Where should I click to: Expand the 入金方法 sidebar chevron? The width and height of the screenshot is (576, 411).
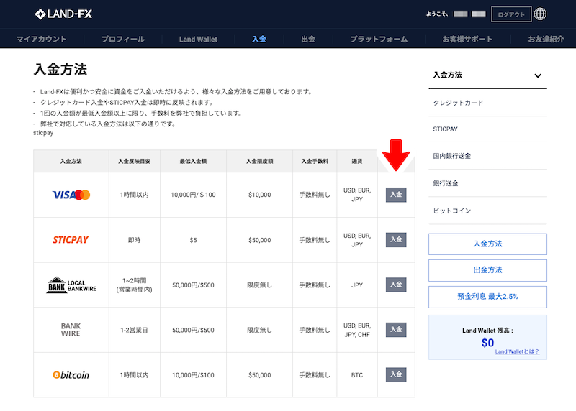click(537, 75)
